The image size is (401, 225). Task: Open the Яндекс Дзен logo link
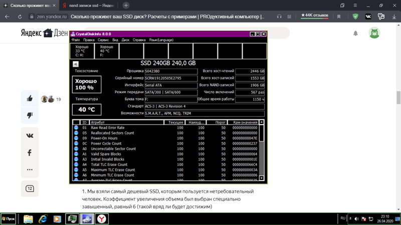coord(44,33)
